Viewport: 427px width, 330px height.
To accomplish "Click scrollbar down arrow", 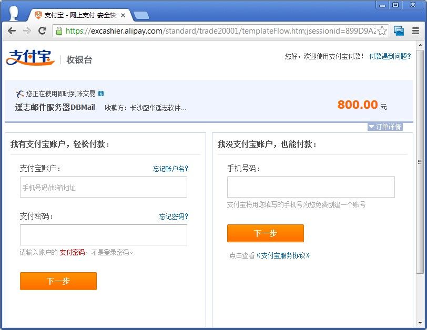I will tap(420, 323).
